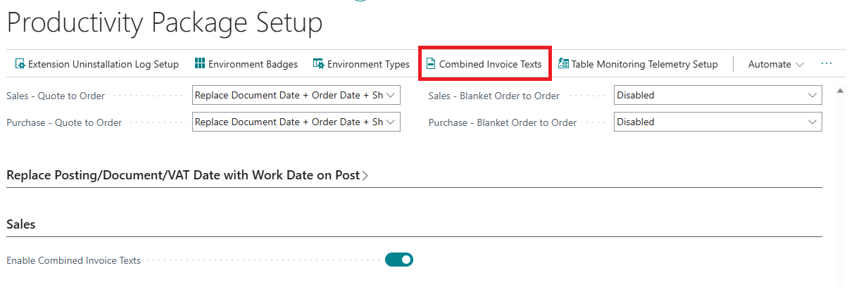Click the Environment Types gear icon
This screenshot has height=287, width=861.
(x=318, y=64)
